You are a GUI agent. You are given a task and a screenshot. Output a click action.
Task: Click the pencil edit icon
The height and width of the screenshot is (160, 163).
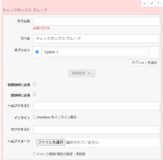pyautogui.click(x=152, y=3)
